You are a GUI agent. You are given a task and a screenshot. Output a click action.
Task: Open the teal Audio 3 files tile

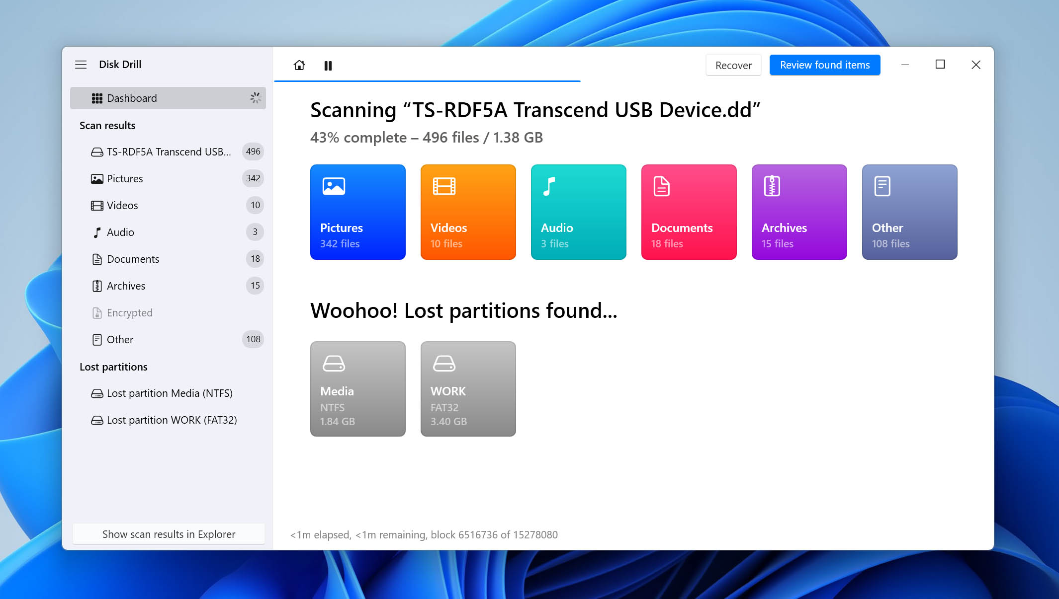pos(579,212)
